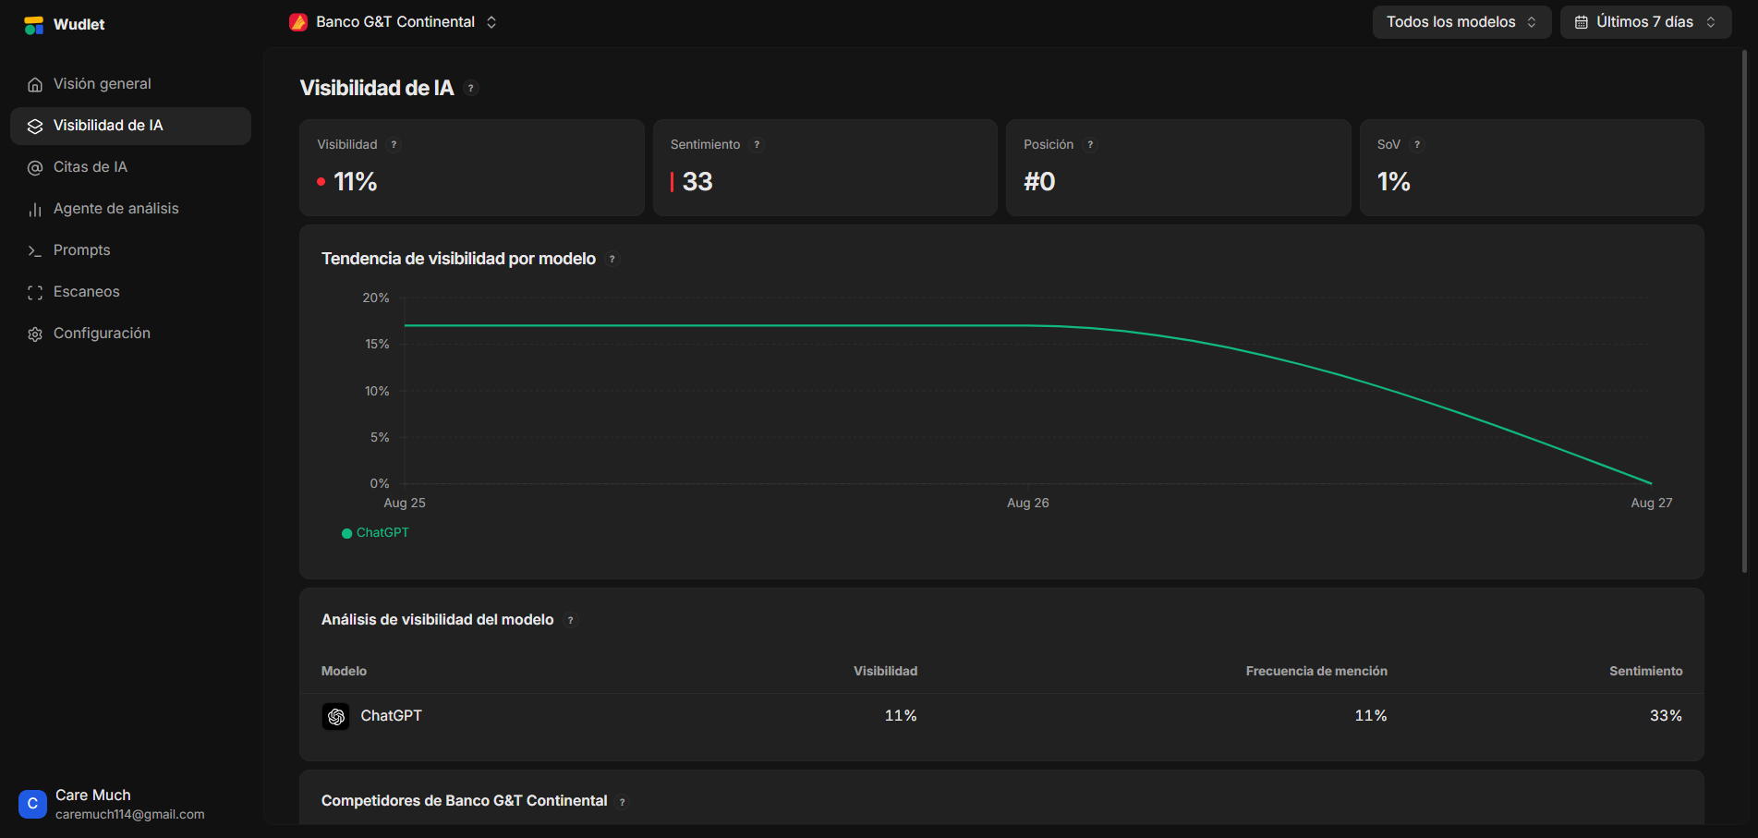Toggle the ChatGPT legend entry in the chart
This screenshot has width=1758, height=838.
click(375, 532)
